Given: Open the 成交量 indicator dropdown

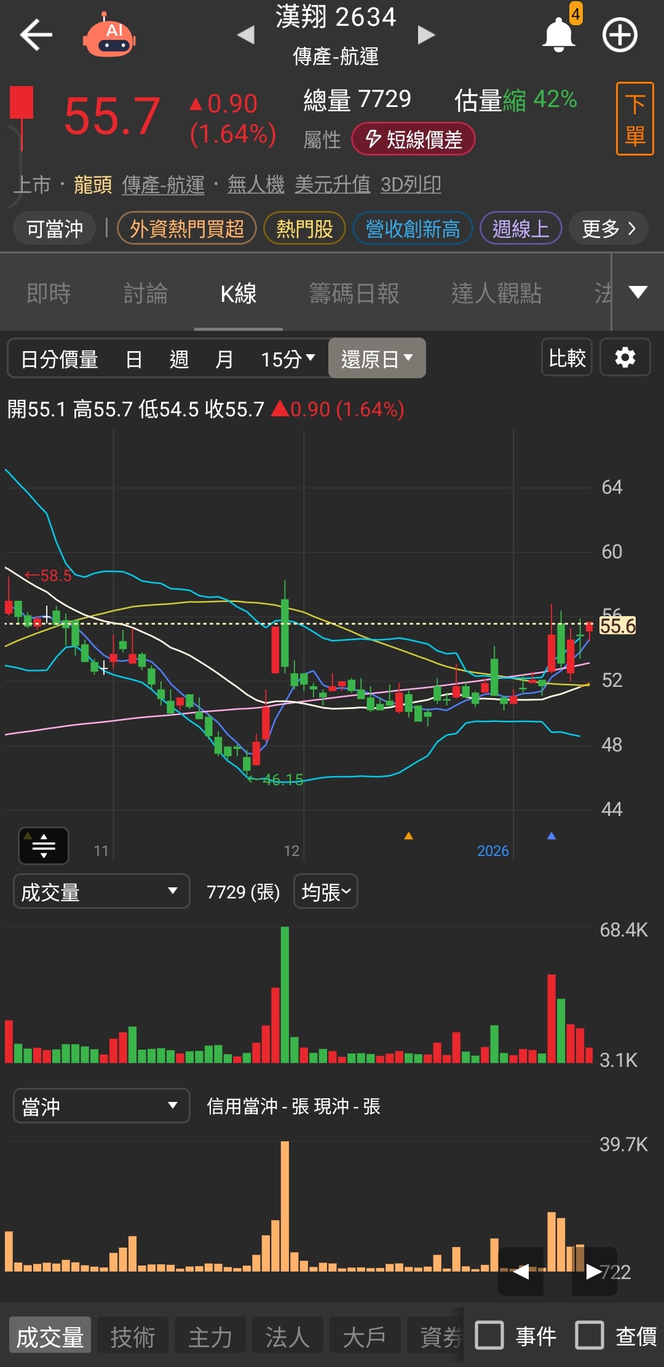Looking at the screenshot, I should click(101, 892).
